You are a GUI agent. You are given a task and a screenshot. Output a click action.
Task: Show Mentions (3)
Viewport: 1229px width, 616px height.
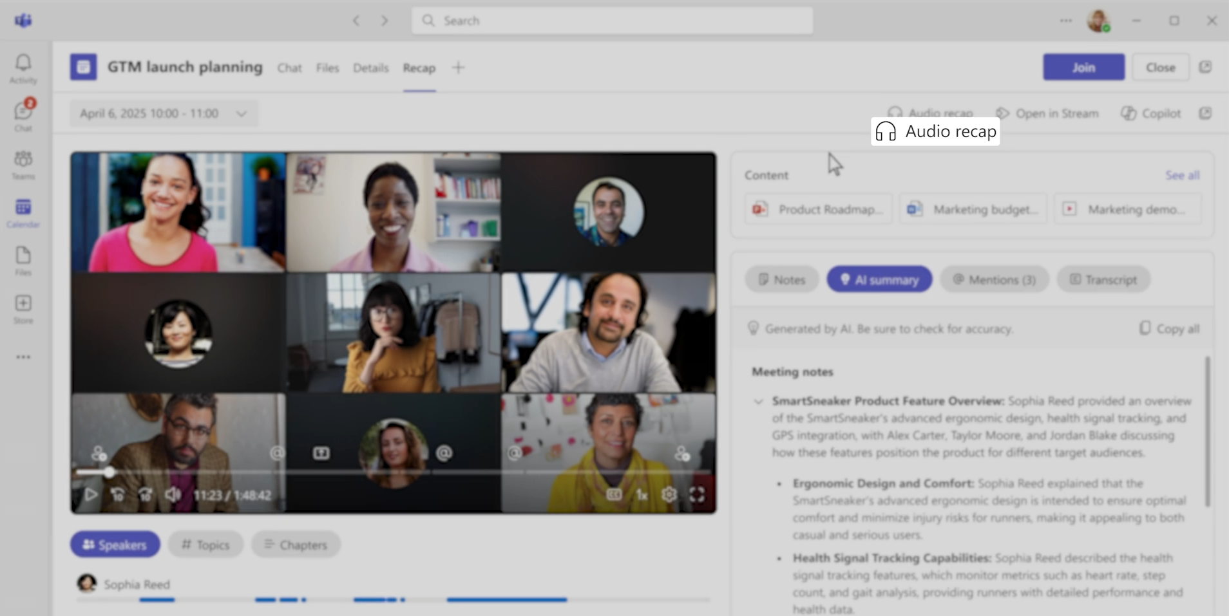(x=994, y=279)
